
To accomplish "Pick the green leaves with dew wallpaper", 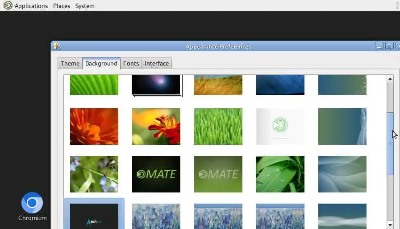I will [280, 174].
